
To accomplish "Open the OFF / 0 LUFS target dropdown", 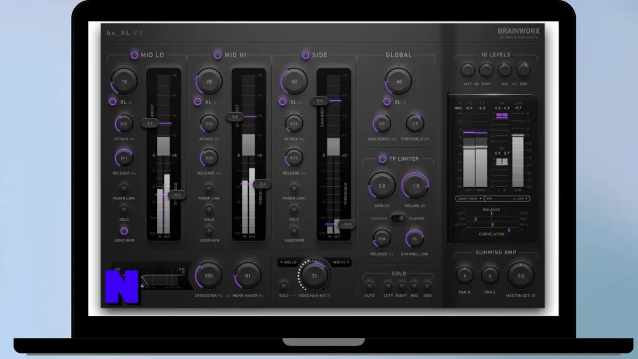I will pyautogui.click(x=507, y=199).
